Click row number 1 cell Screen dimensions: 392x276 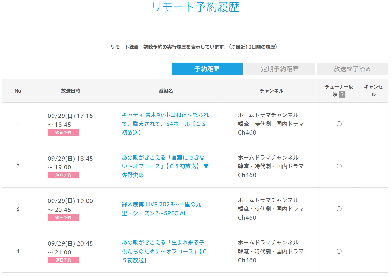pyautogui.click(x=18, y=124)
